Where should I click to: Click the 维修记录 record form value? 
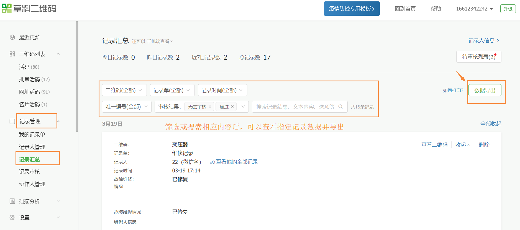click(183, 153)
